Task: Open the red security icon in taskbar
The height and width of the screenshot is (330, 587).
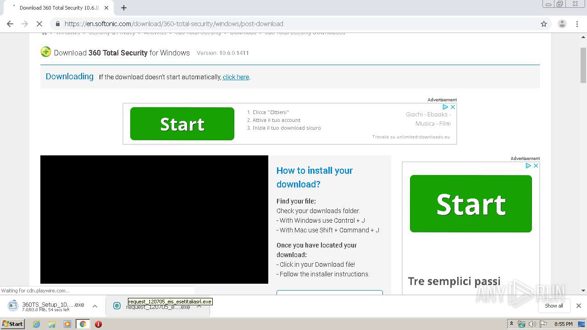Action: [98, 324]
